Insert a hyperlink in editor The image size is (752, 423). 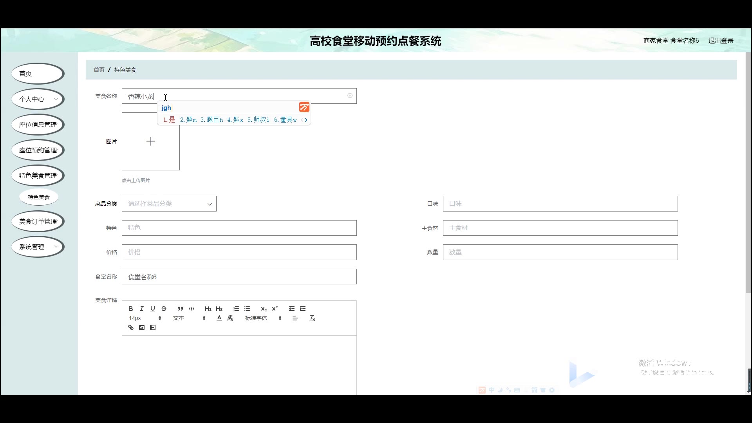131,327
